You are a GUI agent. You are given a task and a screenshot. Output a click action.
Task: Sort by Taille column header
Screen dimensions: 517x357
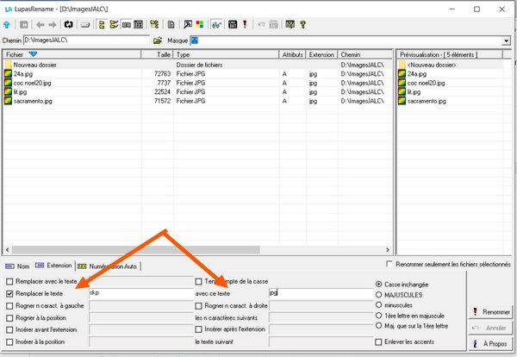point(158,54)
